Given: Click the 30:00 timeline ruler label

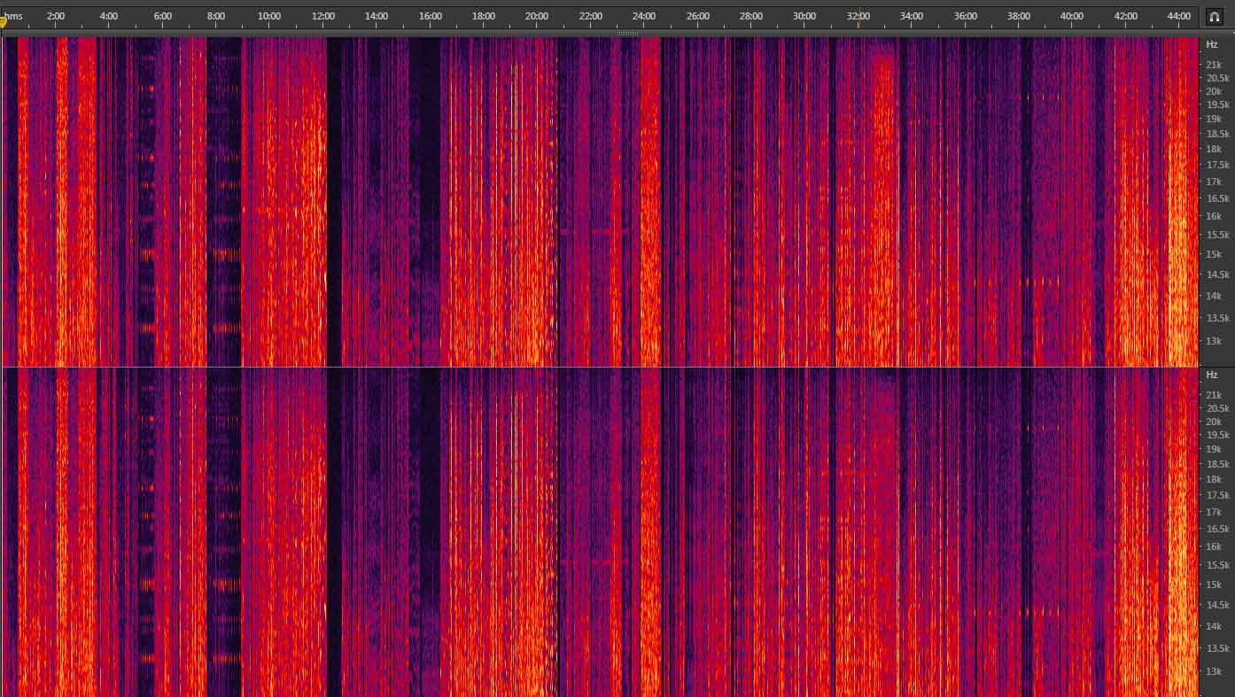Looking at the screenshot, I should pyautogui.click(x=804, y=16).
